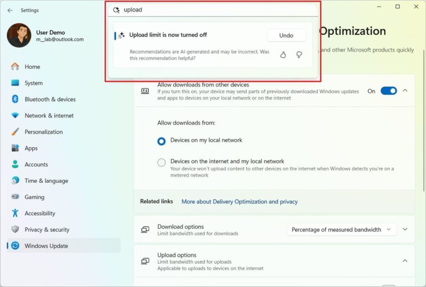Open Privacy & security settings
This screenshot has height=287, width=426.
click(x=63, y=229)
